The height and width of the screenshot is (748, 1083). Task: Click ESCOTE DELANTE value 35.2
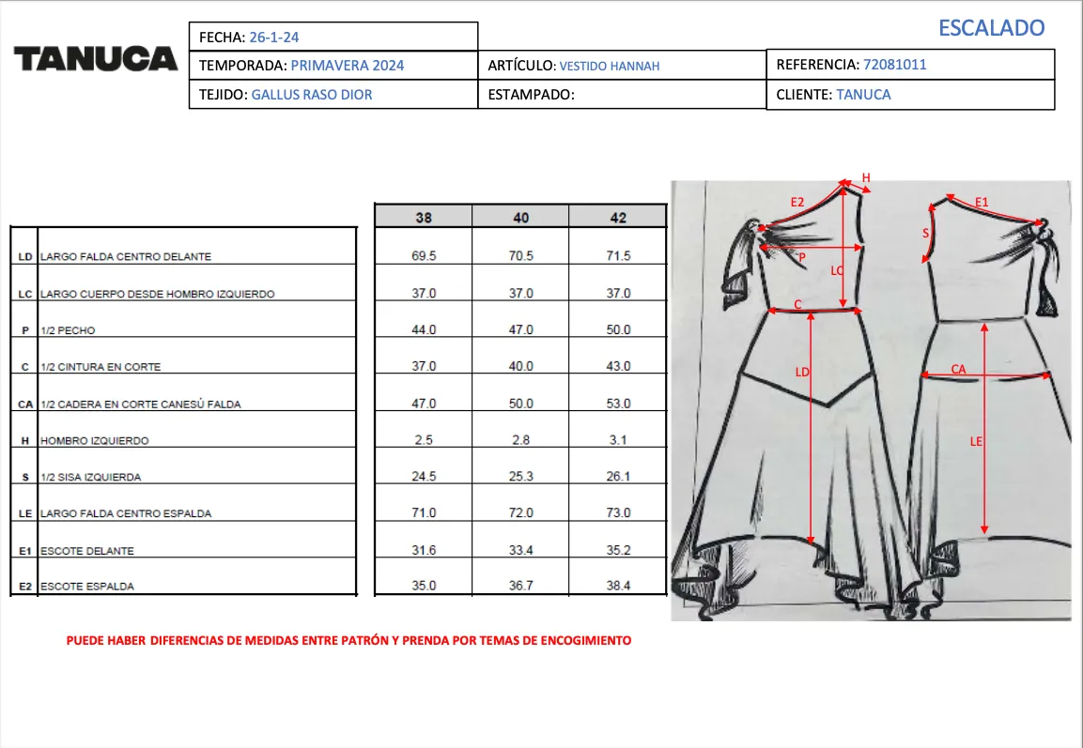[x=618, y=551]
